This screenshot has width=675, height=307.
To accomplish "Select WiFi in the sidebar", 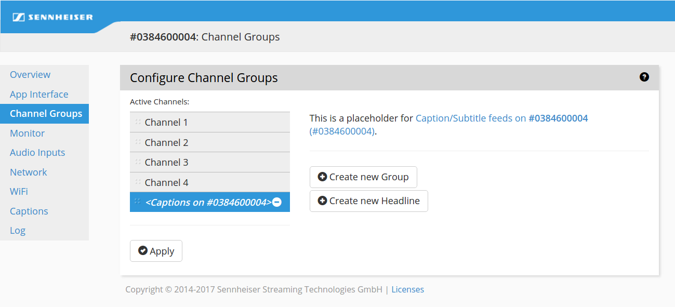I will point(19,192).
